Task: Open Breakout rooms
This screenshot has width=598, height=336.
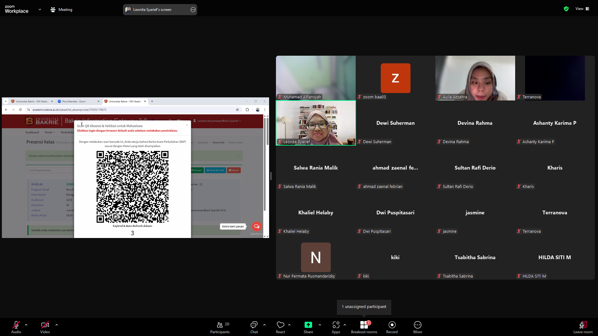Action: tap(364, 327)
